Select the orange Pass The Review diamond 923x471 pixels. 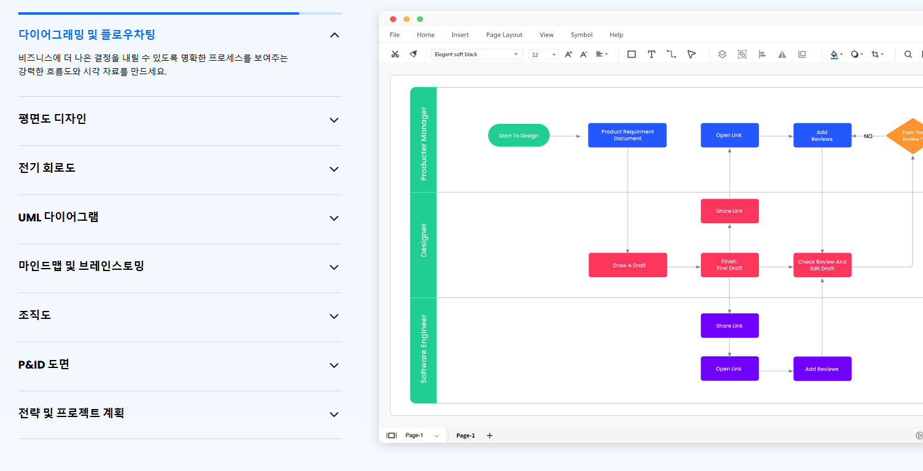click(x=905, y=136)
